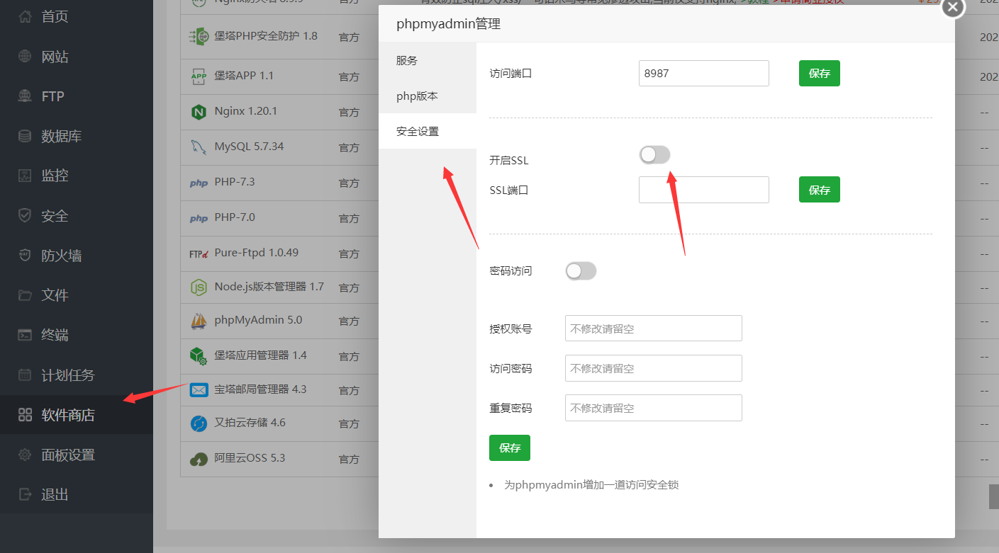Click the 又拍云存储 icon
Screen dimensions: 999x553
[199, 423]
